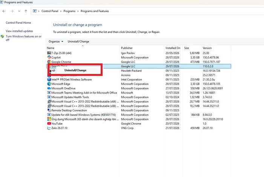
Task: Click the 7-Zip program icon
Action: tap(49, 53)
